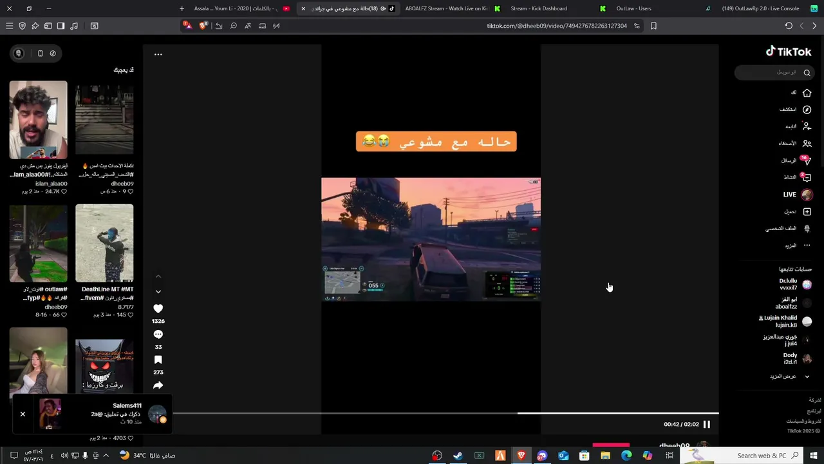Open #outlaw suggested video thumbnail
This screenshot has width=824, height=464.
(38, 244)
